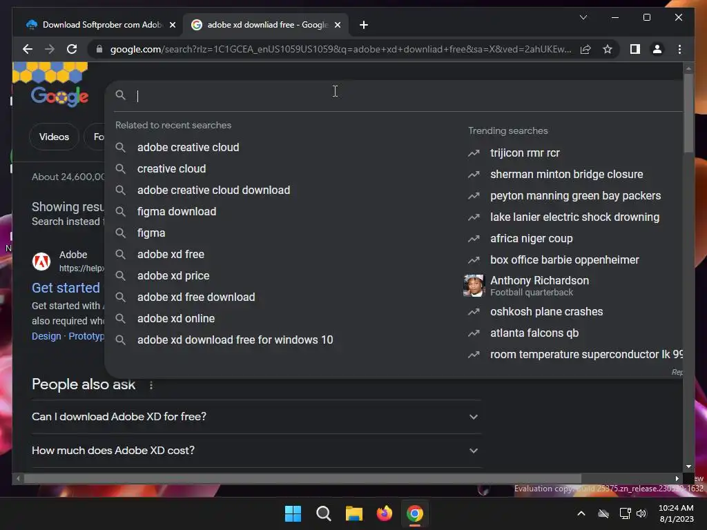Image resolution: width=707 pixels, height=530 pixels.
Task: Select suggestion figma download
Action: (176, 211)
